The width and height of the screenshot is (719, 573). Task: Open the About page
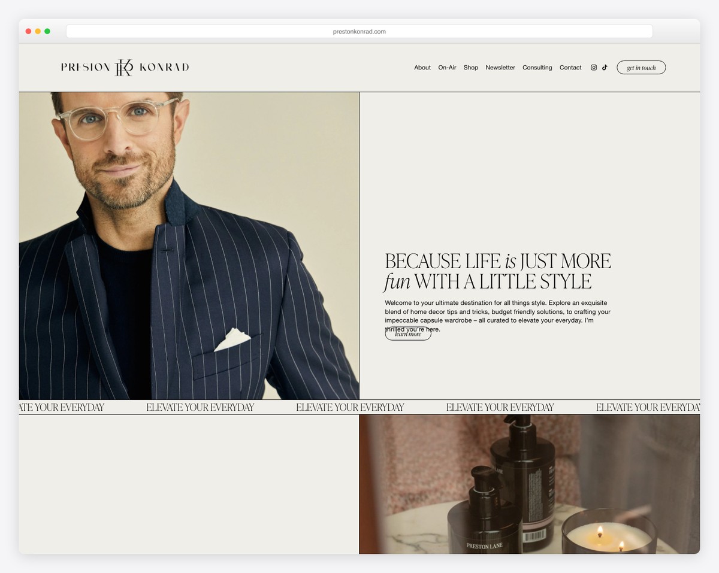422,68
